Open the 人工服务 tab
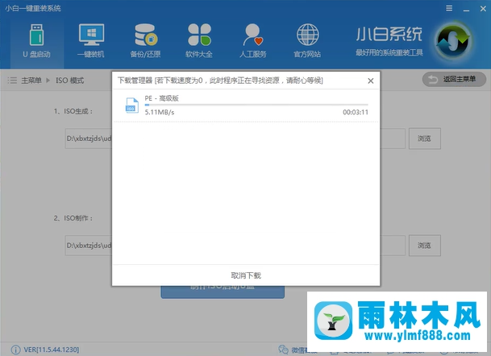This screenshot has width=491, height=356. click(x=253, y=41)
